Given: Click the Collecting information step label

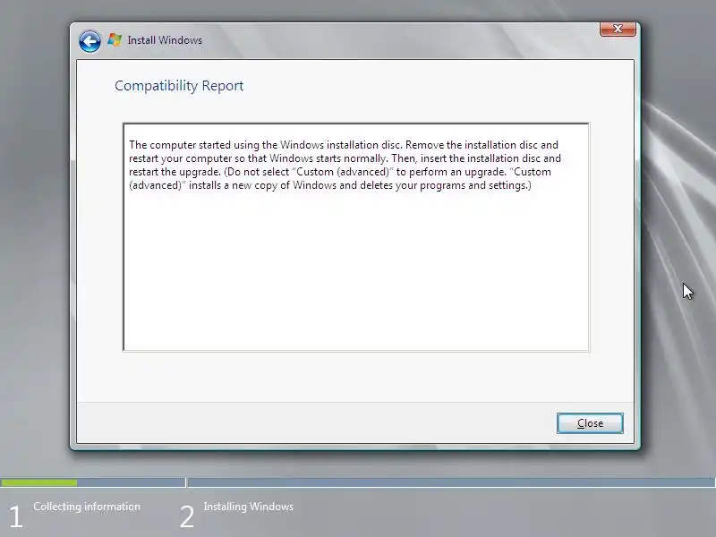Looking at the screenshot, I should tap(87, 507).
